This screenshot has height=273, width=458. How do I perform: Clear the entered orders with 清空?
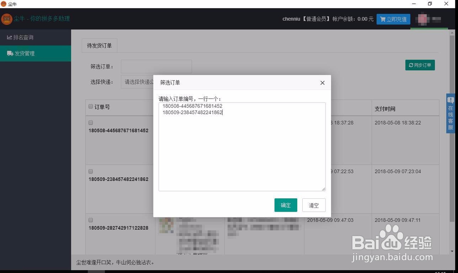pos(314,205)
